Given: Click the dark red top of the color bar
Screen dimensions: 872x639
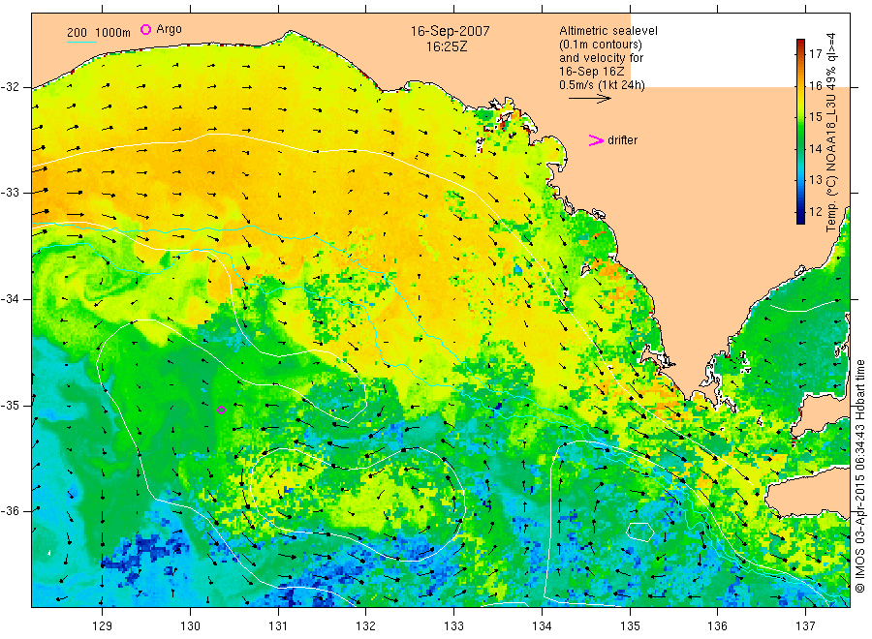Looking at the screenshot, I should click(800, 43).
